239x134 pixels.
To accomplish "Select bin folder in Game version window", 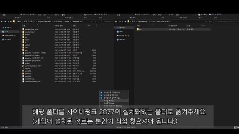I will (x=140, y=29).
